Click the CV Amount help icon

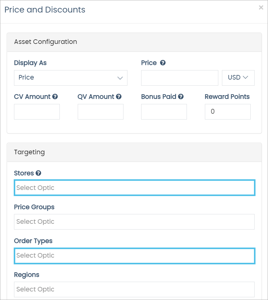(55, 97)
